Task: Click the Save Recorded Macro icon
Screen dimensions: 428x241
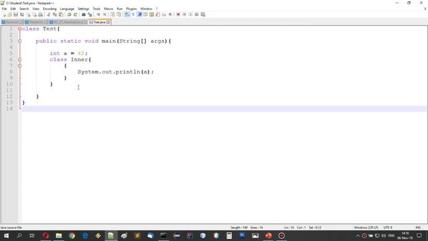Action: (203, 15)
